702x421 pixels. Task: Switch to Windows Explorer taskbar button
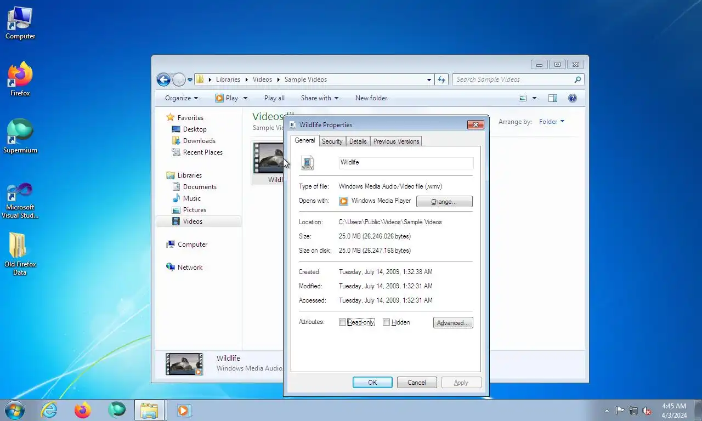pyautogui.click(x=149, y=410)
